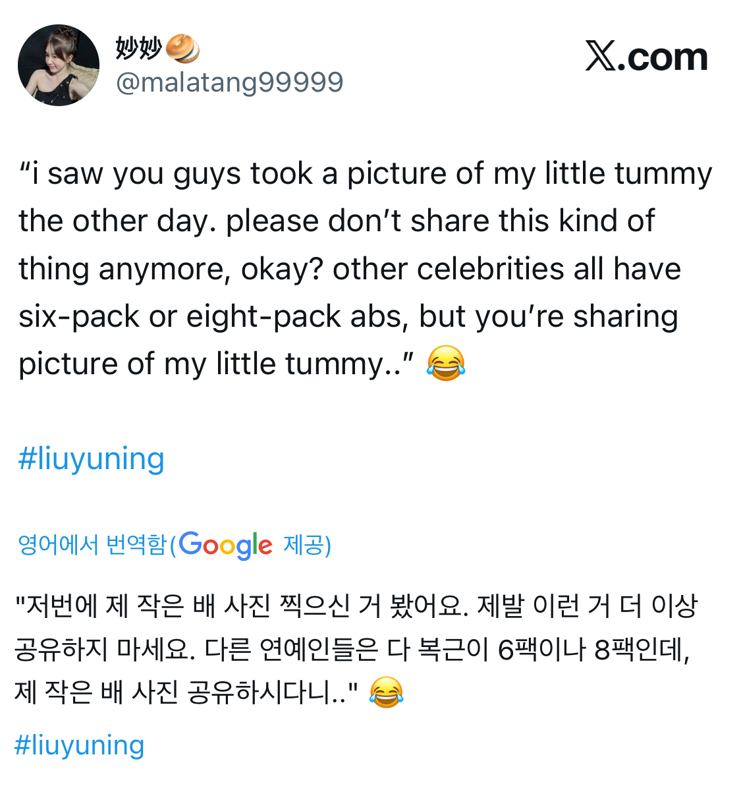Click the Korean line starting '"저번에 제 작은 배'
Viewport: 741px width, 788px height.
[x=356, y=606]
